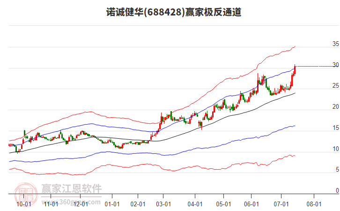The image size is (340, 211).
Task: Click the x-axis date label 03-01
Action: point(163,204)
